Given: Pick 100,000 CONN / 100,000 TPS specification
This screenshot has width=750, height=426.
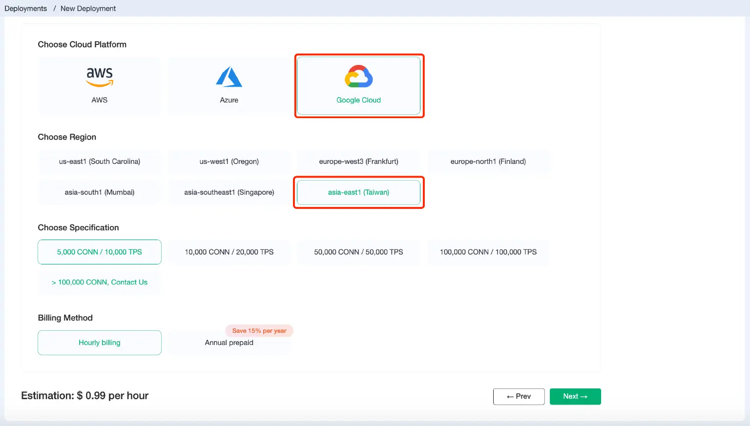Looking at the screenshot, I should 489,252.
